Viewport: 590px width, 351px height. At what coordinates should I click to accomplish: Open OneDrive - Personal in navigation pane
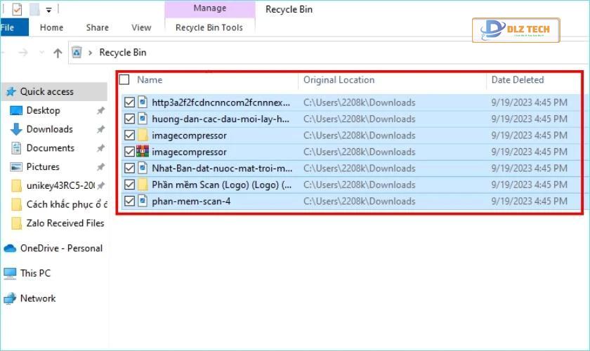coord(61,249)
